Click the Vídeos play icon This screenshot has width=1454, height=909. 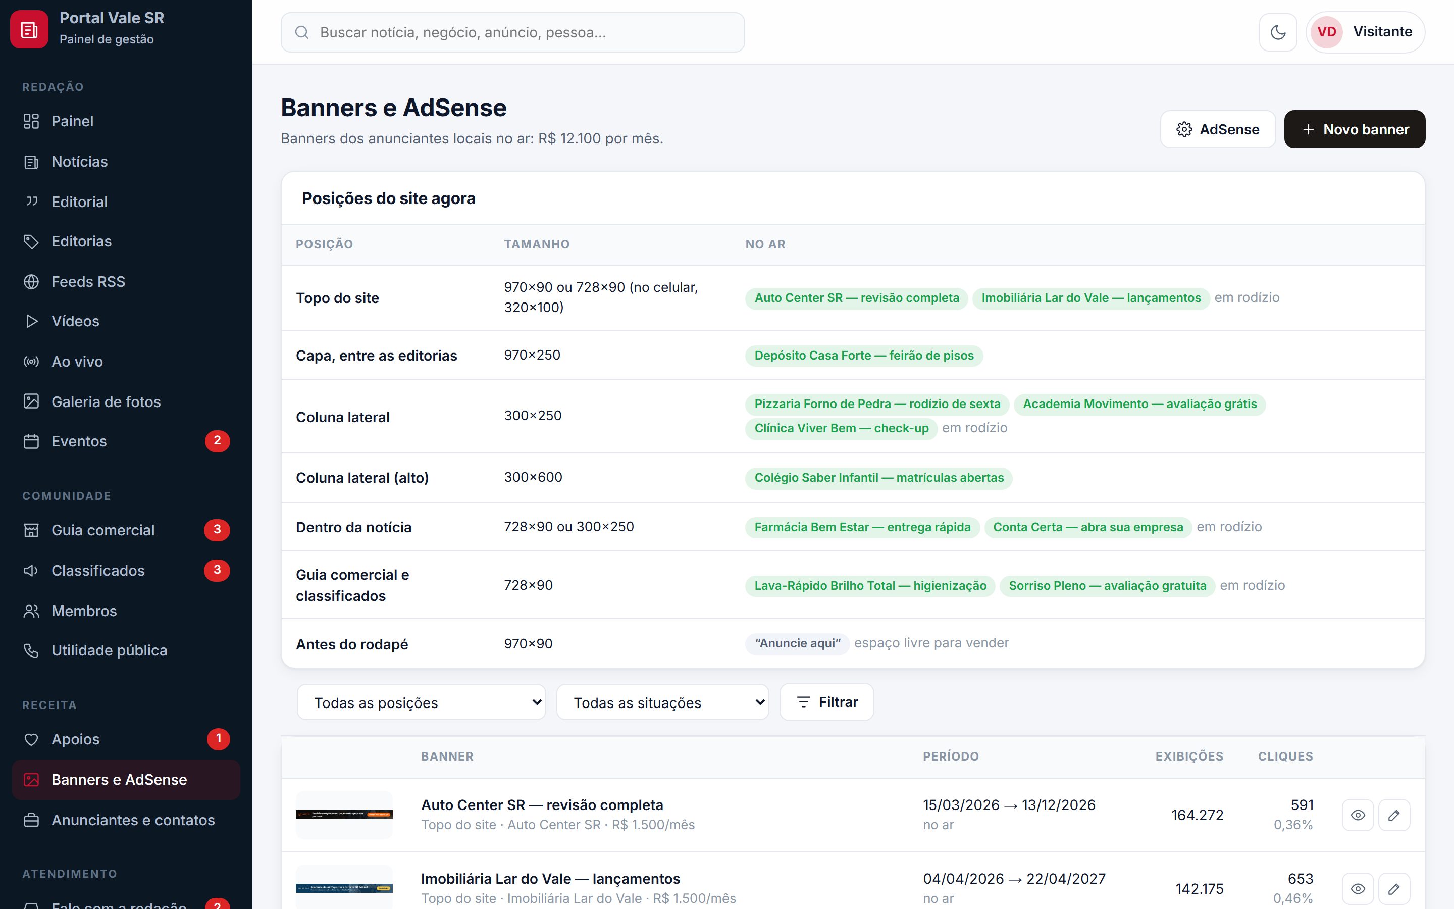click(x=31, y=321)
